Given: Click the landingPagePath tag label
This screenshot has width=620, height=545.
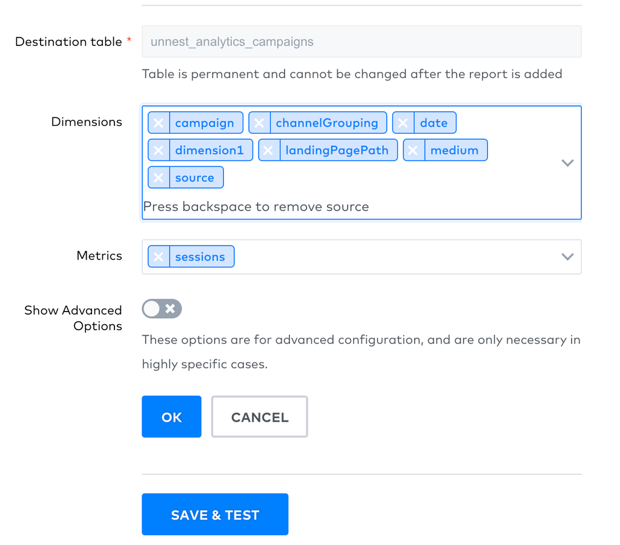Looking at the screenshot, I should 337,150.
